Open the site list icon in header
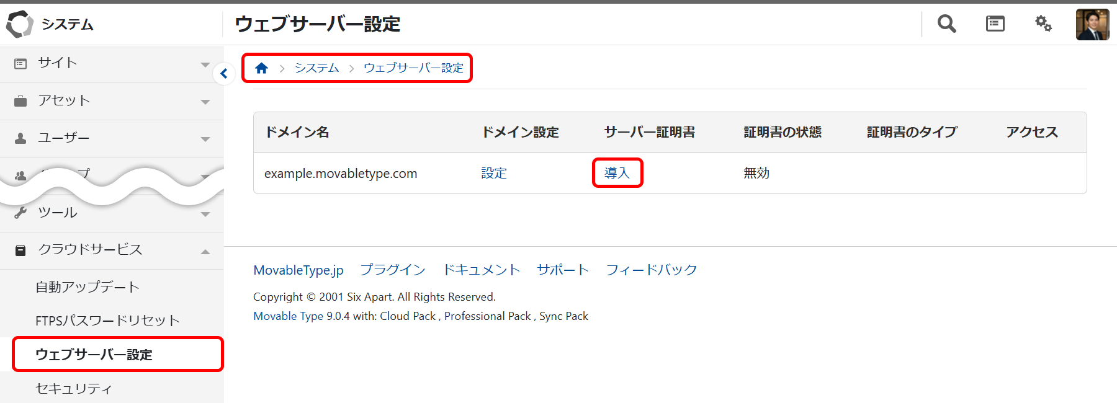This screenshot has width=1117, height=403. [995, 24]
